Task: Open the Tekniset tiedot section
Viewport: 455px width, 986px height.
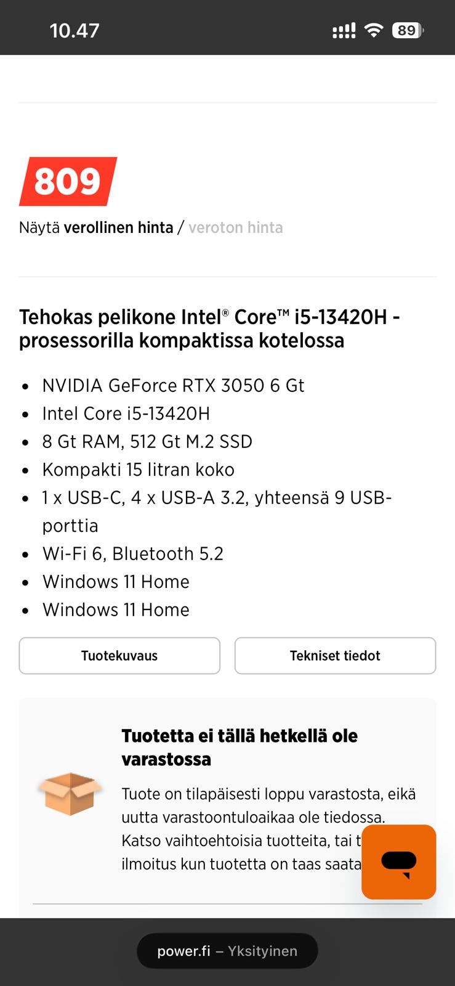Action: click(x=335, y=656)
